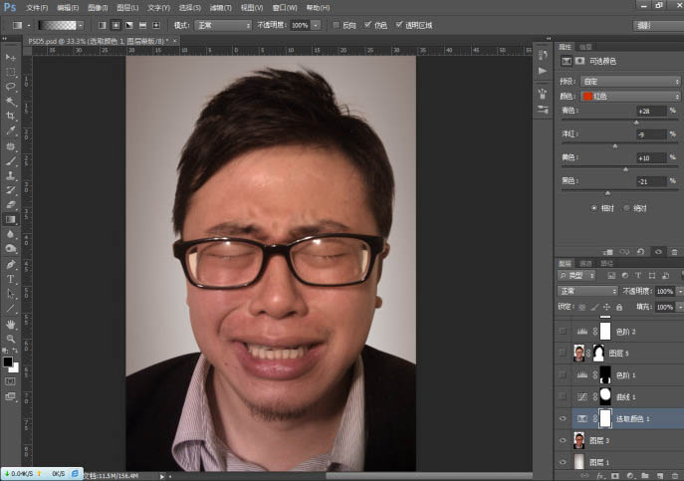
Task: Select the Zoom magnifier tool
Action: coord(11,339)
